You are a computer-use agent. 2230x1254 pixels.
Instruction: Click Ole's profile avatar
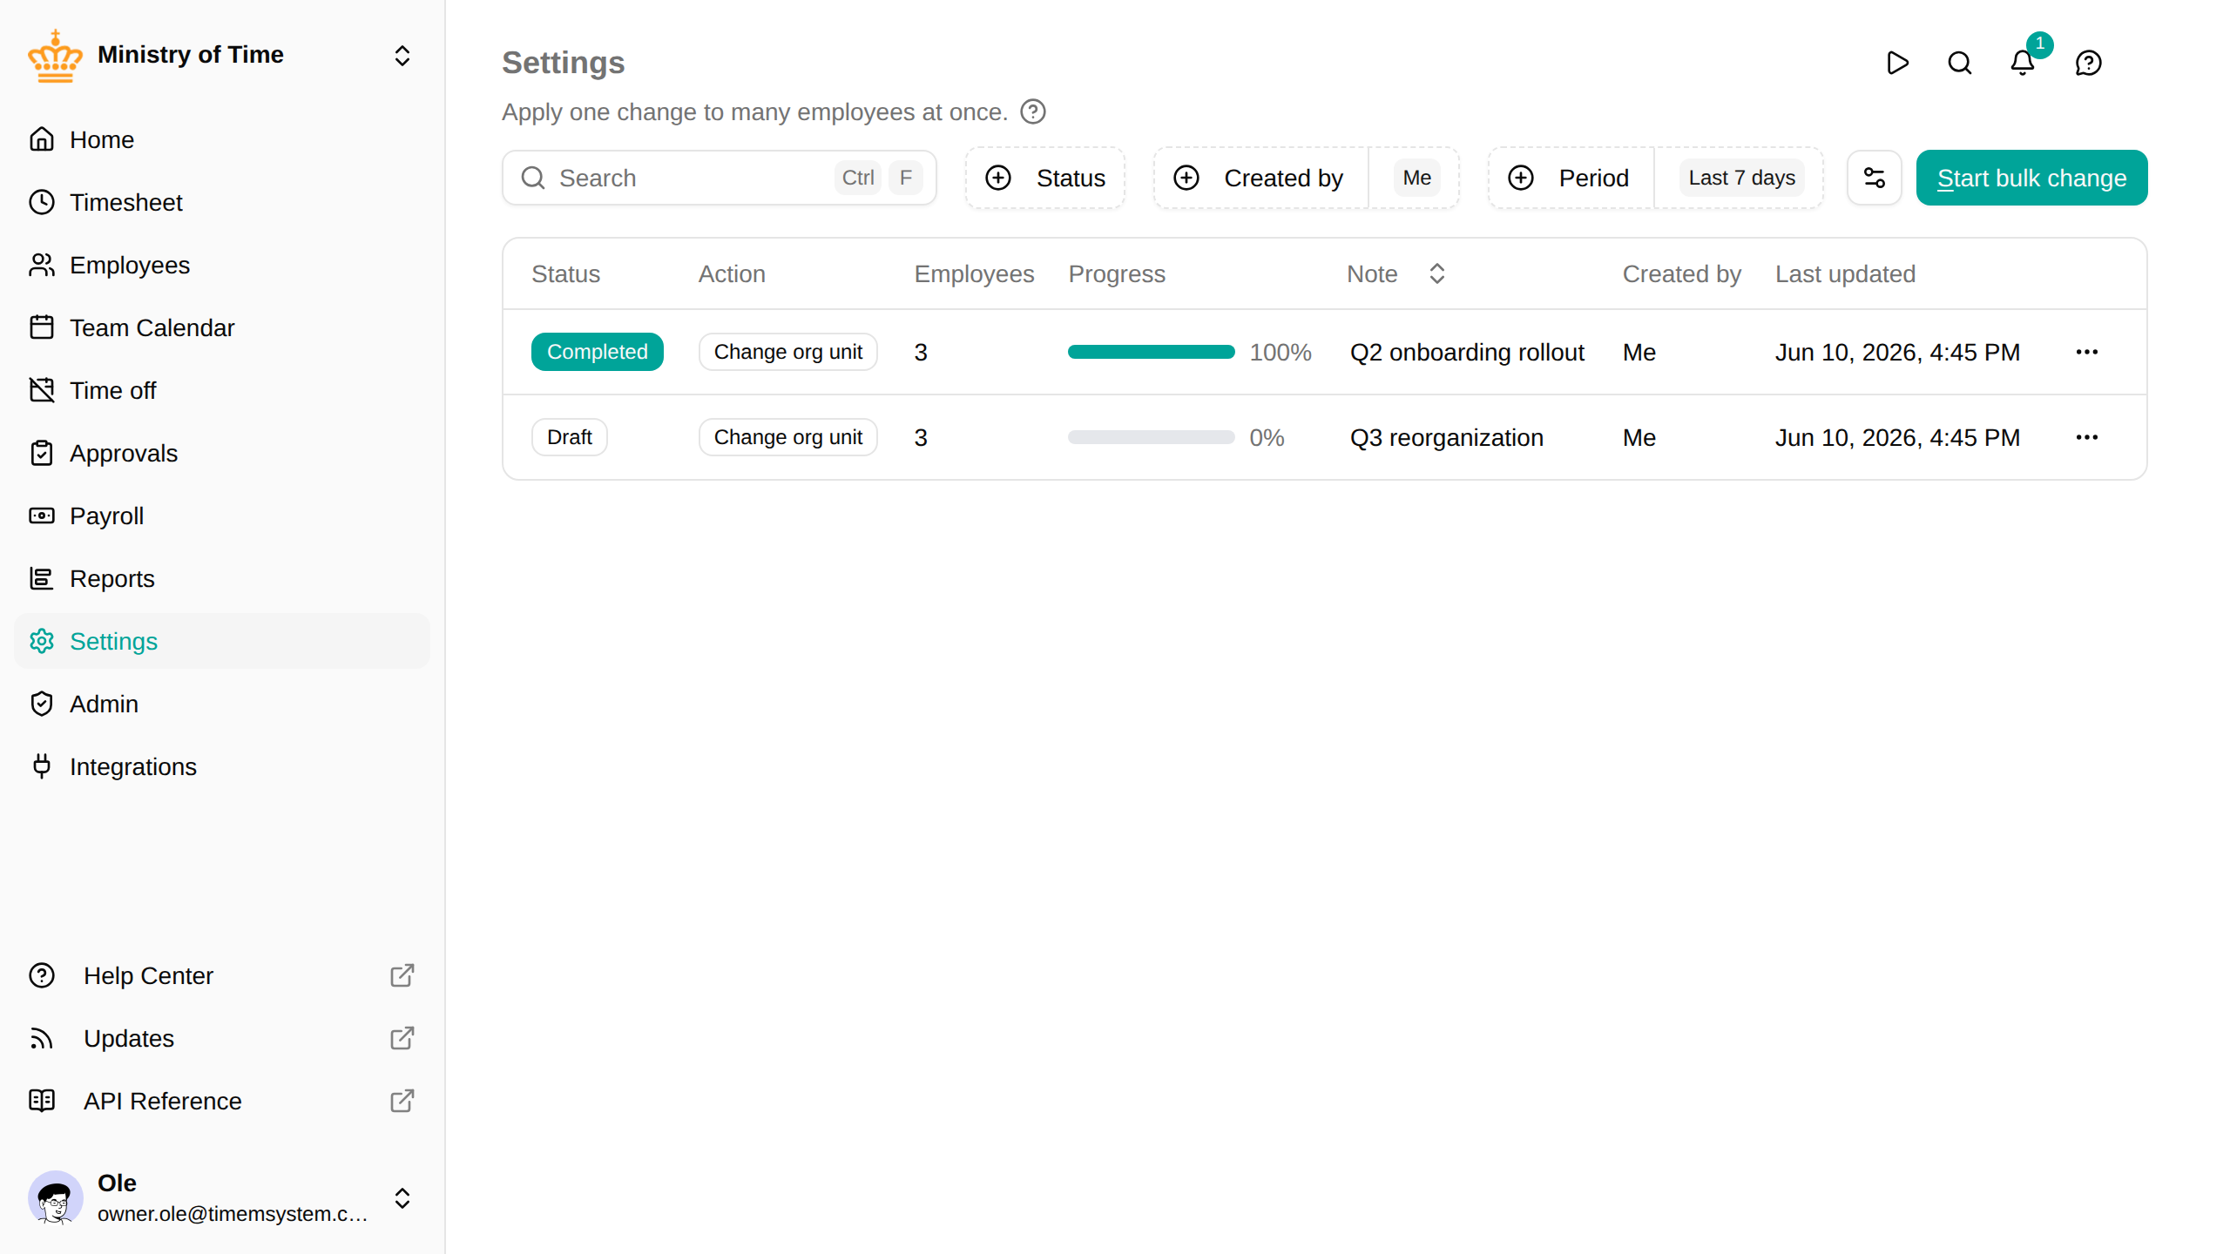pyautogui.click(x=55, y=1197)
